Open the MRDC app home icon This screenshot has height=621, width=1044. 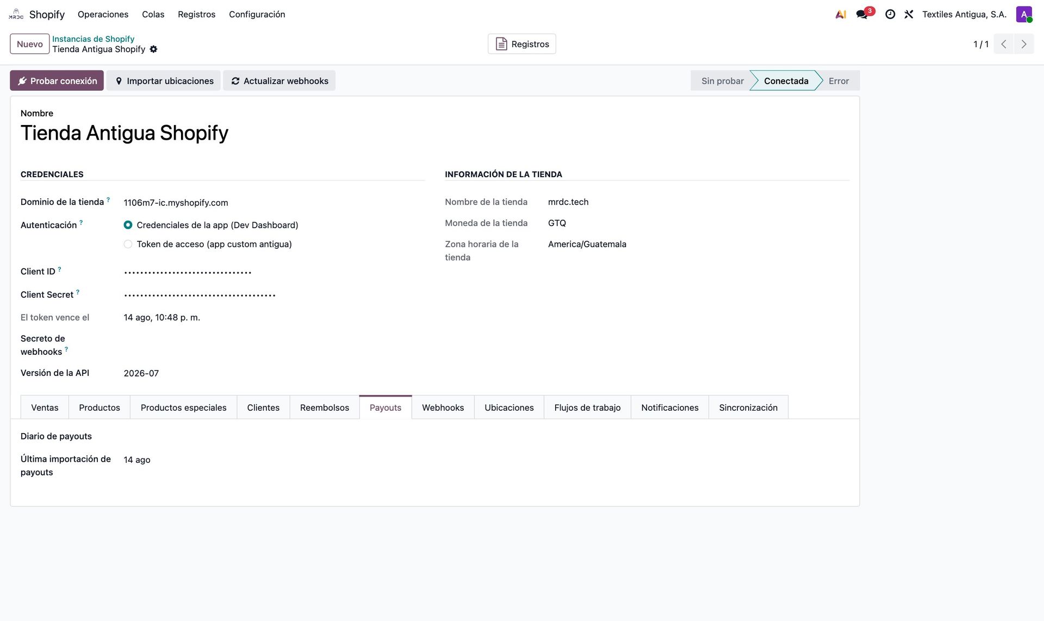point(16,14)
